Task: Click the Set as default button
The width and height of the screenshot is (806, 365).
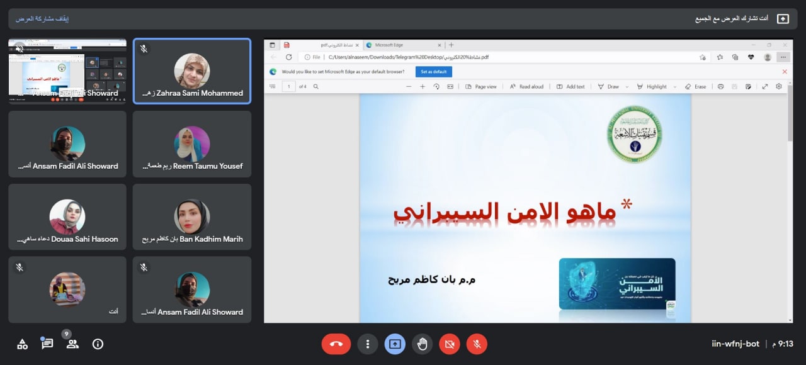Action: coord(434,72)
